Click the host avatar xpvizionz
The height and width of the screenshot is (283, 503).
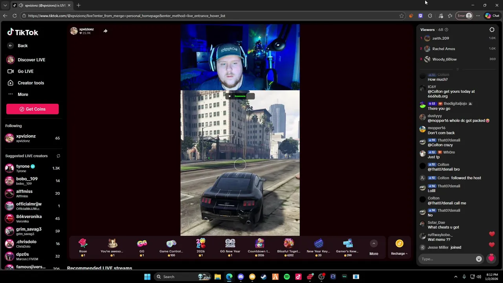click(74, 31)
